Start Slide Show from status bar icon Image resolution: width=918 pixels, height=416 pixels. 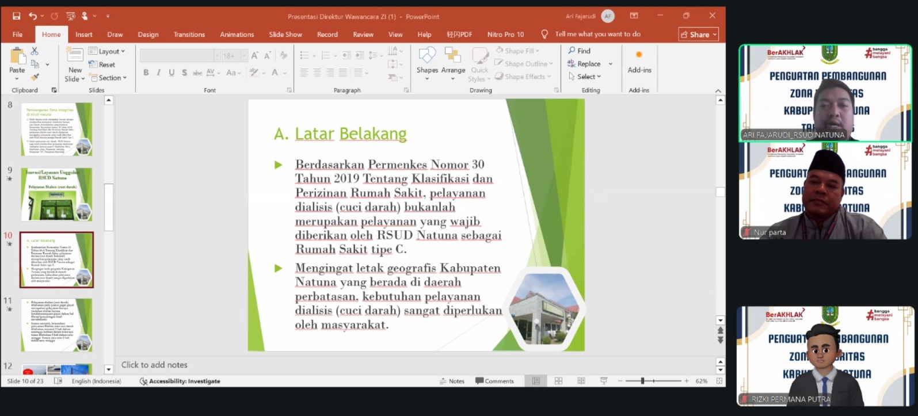tap(604, 381)
